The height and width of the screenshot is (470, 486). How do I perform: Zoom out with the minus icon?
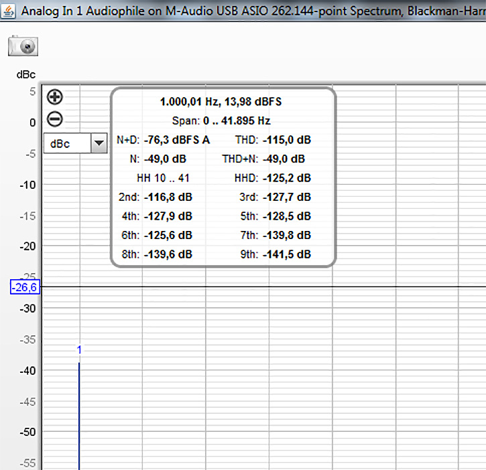[55, 119]
